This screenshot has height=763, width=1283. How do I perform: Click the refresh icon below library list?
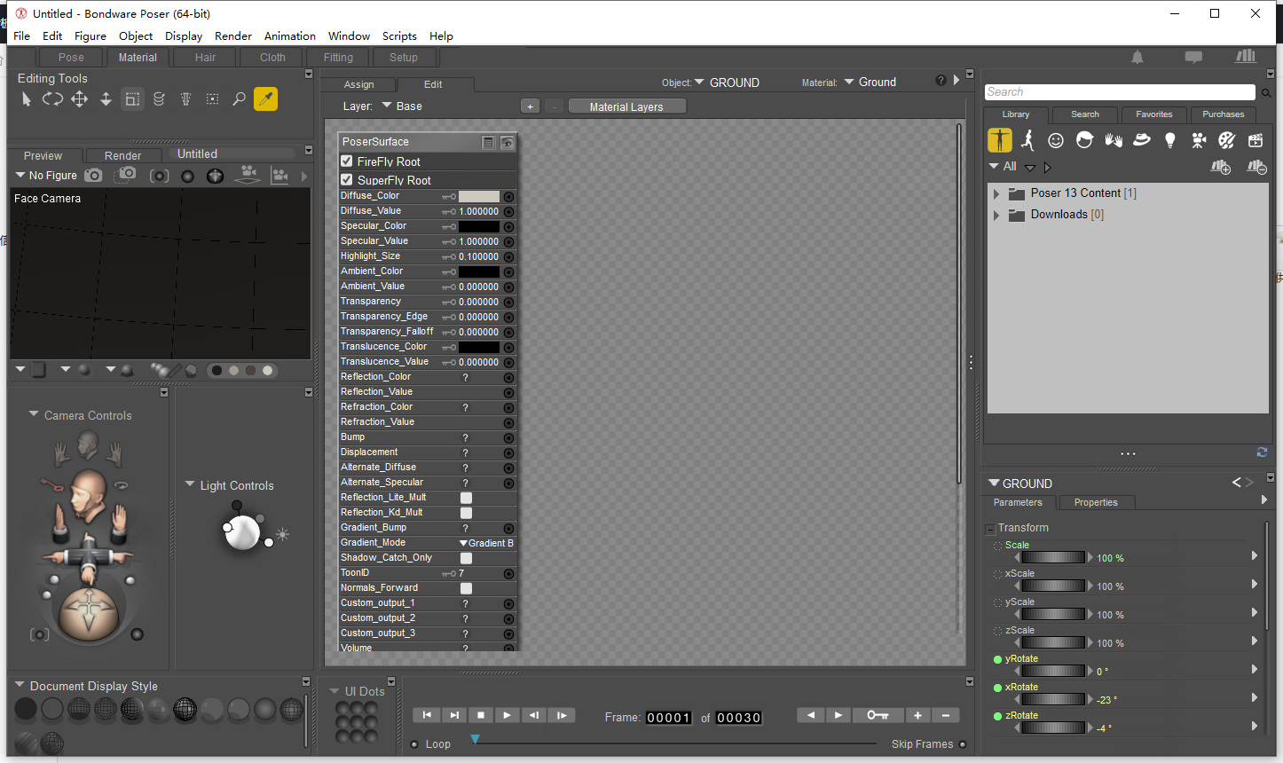click(1262, 452)
